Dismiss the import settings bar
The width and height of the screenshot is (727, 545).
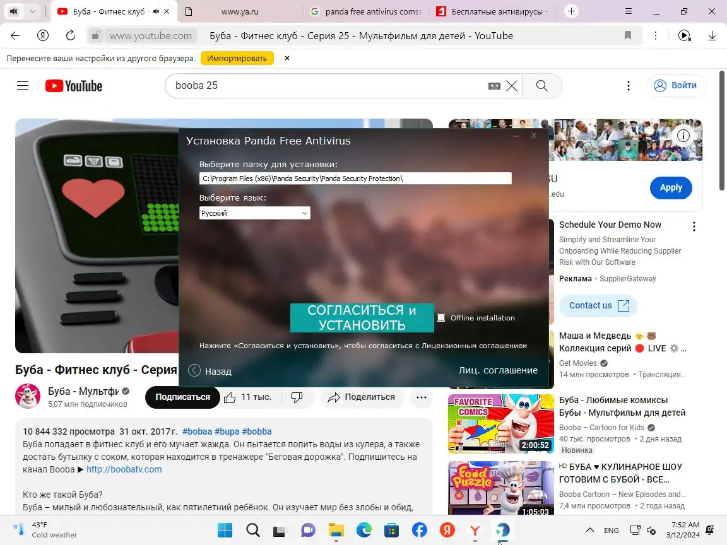[287, 59]
